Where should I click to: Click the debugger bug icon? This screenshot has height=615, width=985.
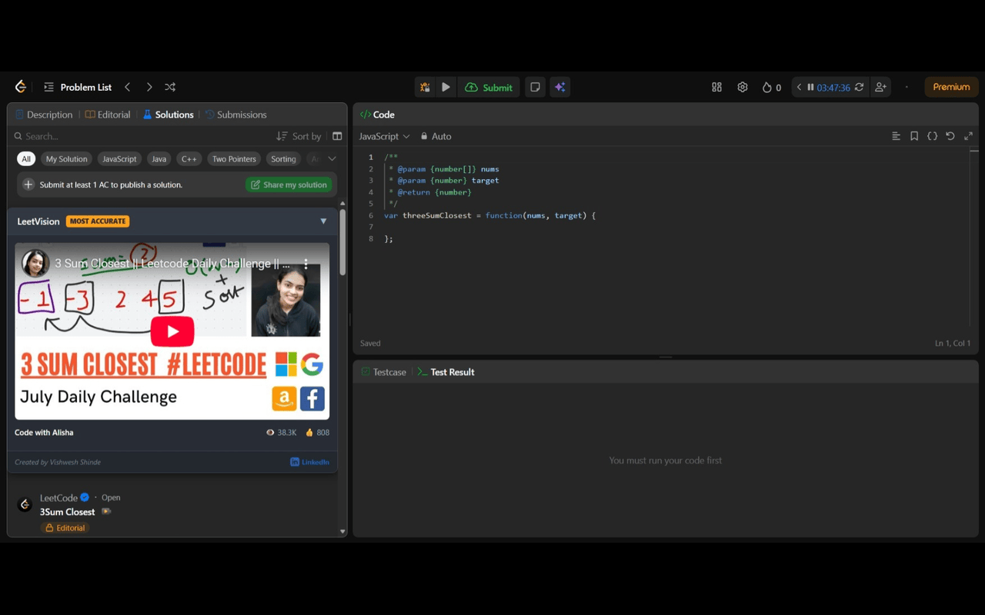click(425, 87)
